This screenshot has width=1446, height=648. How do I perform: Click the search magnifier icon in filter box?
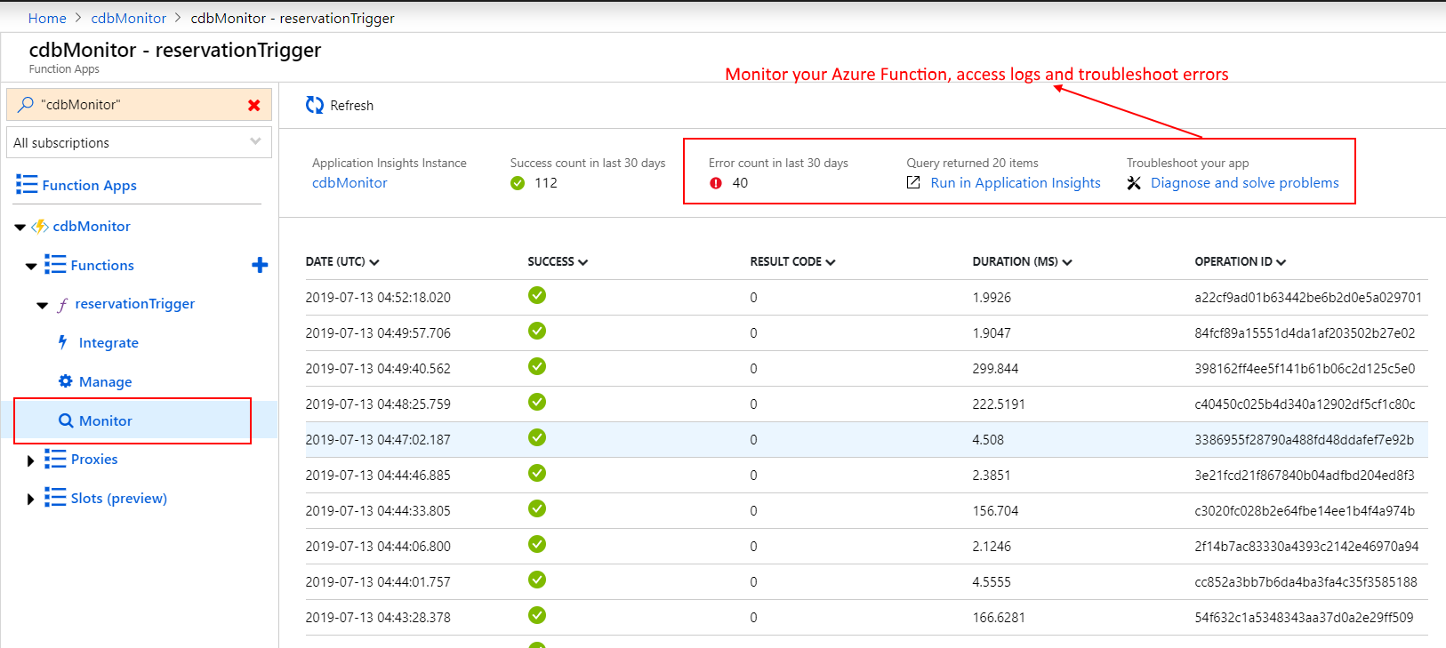(25, 105)
